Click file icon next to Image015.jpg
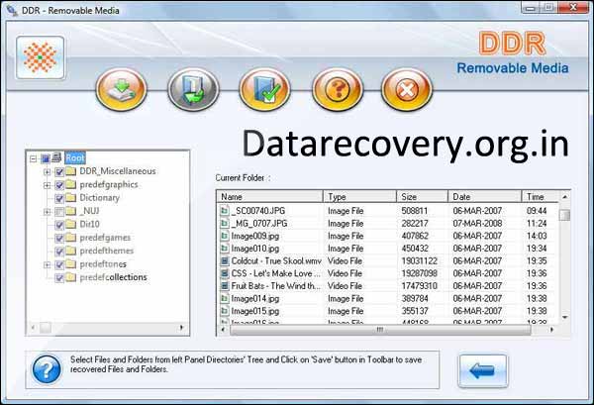Image resolution: width=594 pixels, height=405 pixels. tap(225, 311)
